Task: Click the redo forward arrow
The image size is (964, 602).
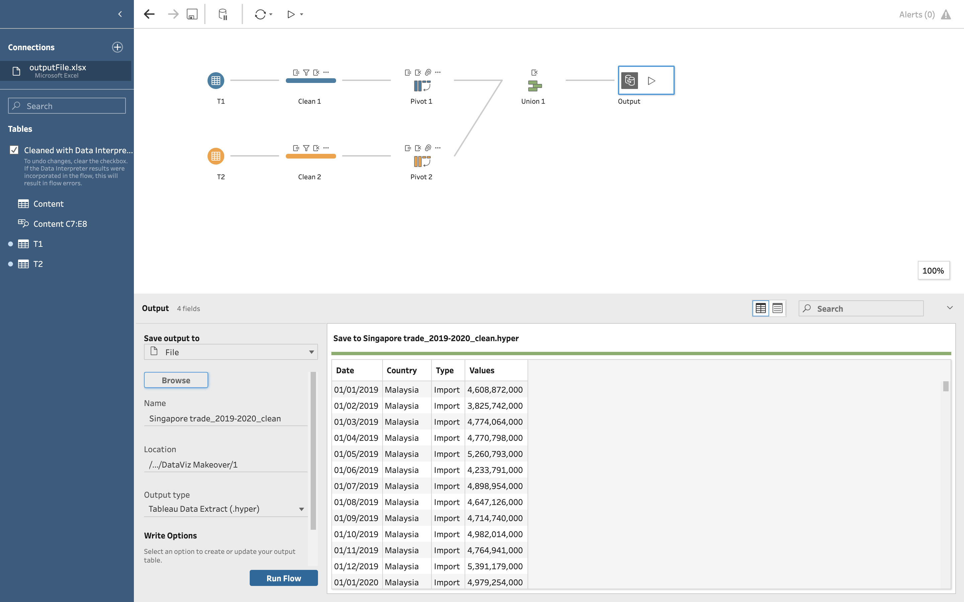Action: click(173, 14)
